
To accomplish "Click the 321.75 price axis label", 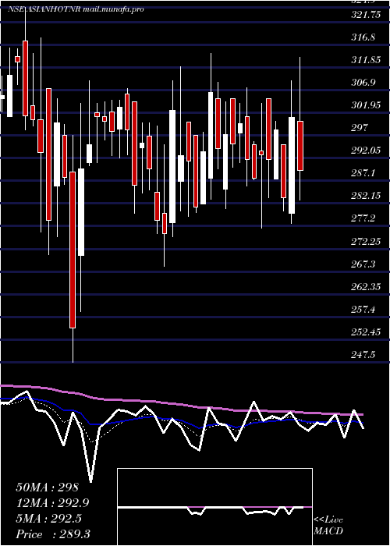I will pos(366,15).
